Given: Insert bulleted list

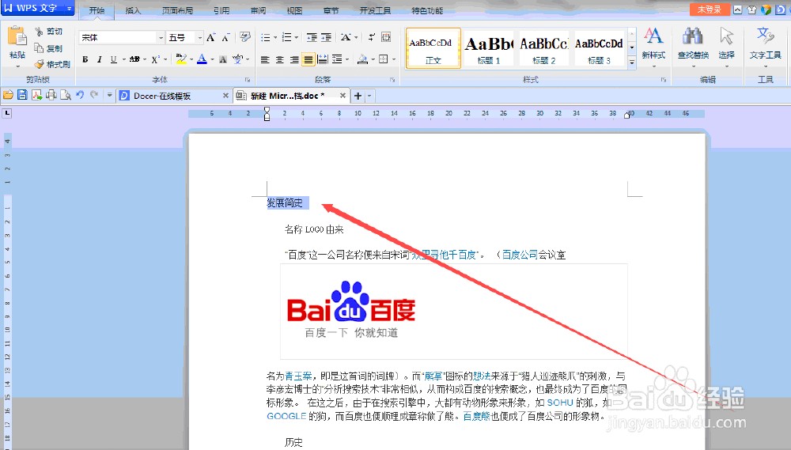Looking at the screenshot, I should [x=265, y=37].
